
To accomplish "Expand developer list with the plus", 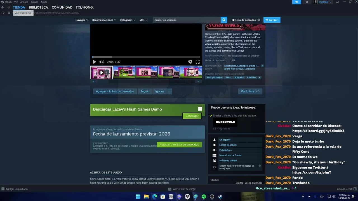I will tap(262, 66).
